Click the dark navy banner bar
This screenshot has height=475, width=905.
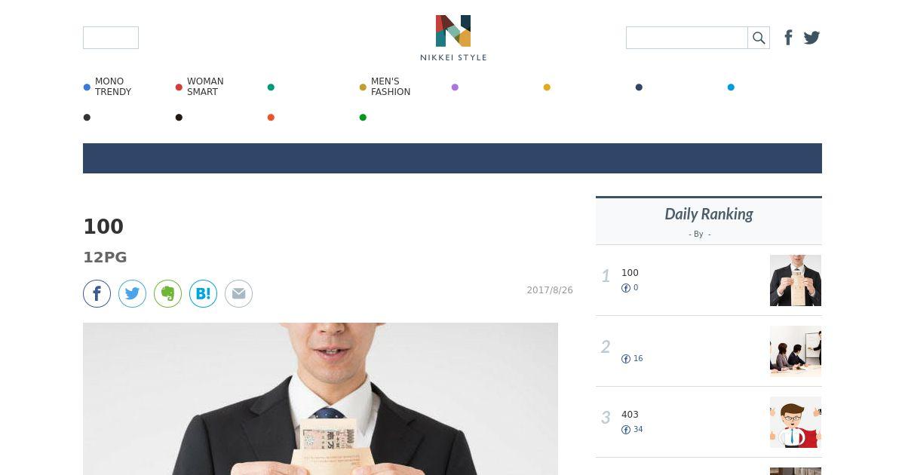[x=452, y=158]
